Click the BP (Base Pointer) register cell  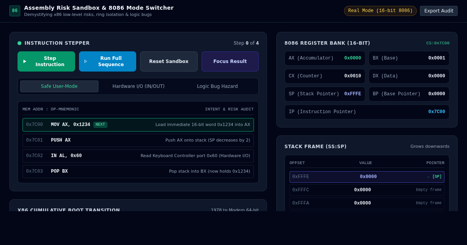pyautogui.click(x=409, y=94)
